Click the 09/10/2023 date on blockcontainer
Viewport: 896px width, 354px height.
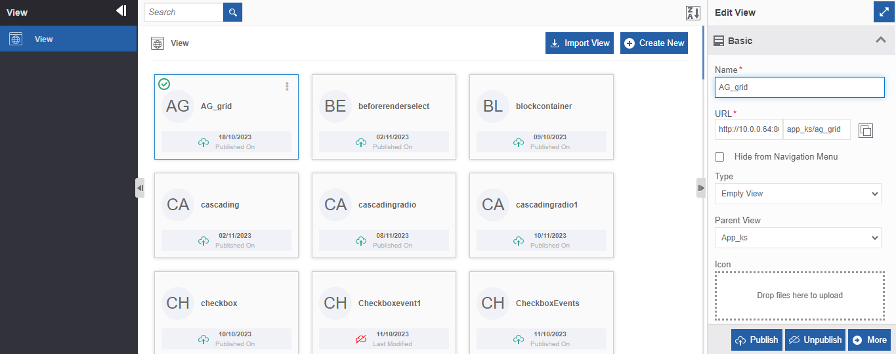pos(550,137)
